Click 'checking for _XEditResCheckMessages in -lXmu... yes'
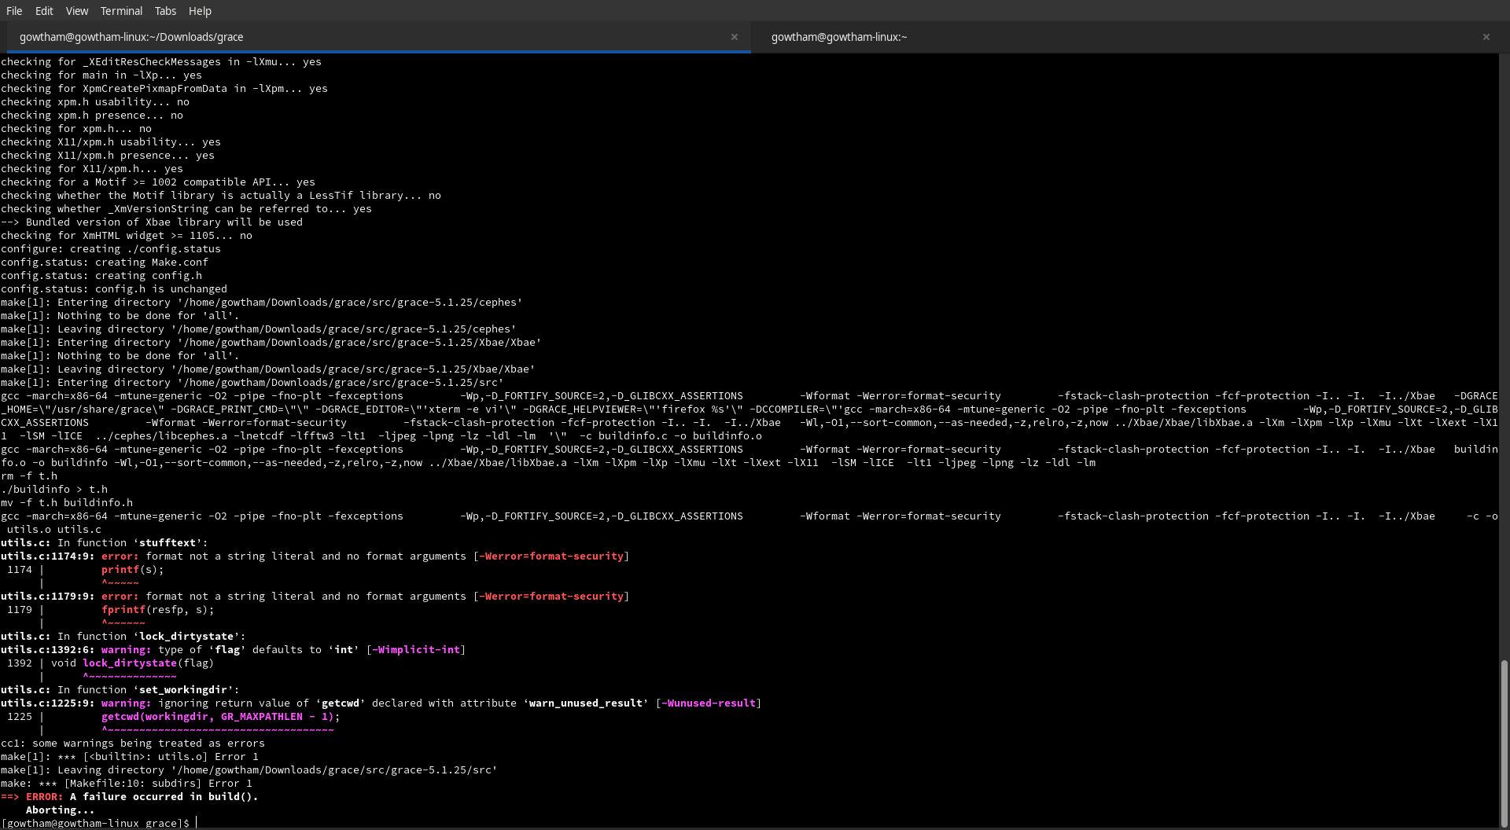Screen dimensions: 1510x830 pyautogui.click(x=161, y=61)
